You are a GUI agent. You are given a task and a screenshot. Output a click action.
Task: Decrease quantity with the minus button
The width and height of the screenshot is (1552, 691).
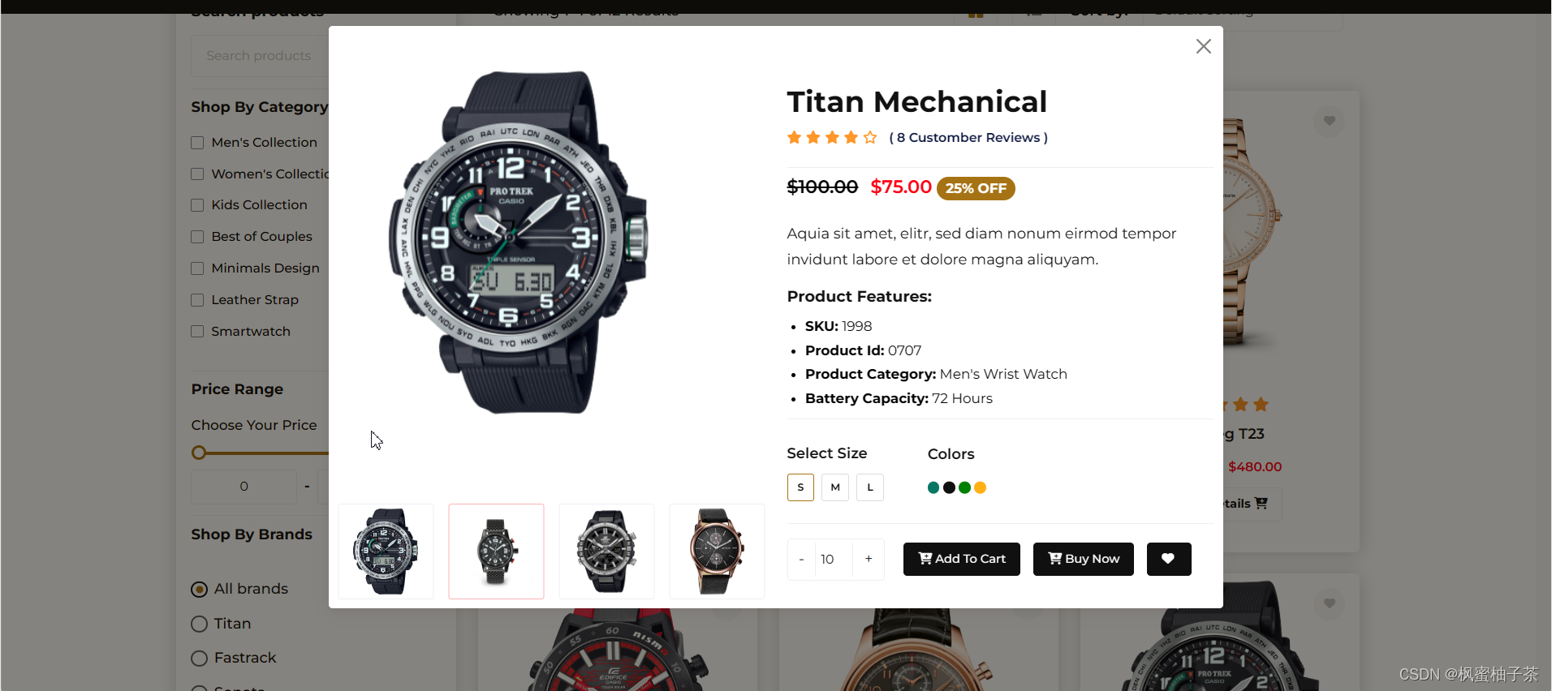(x=801, y=559)
